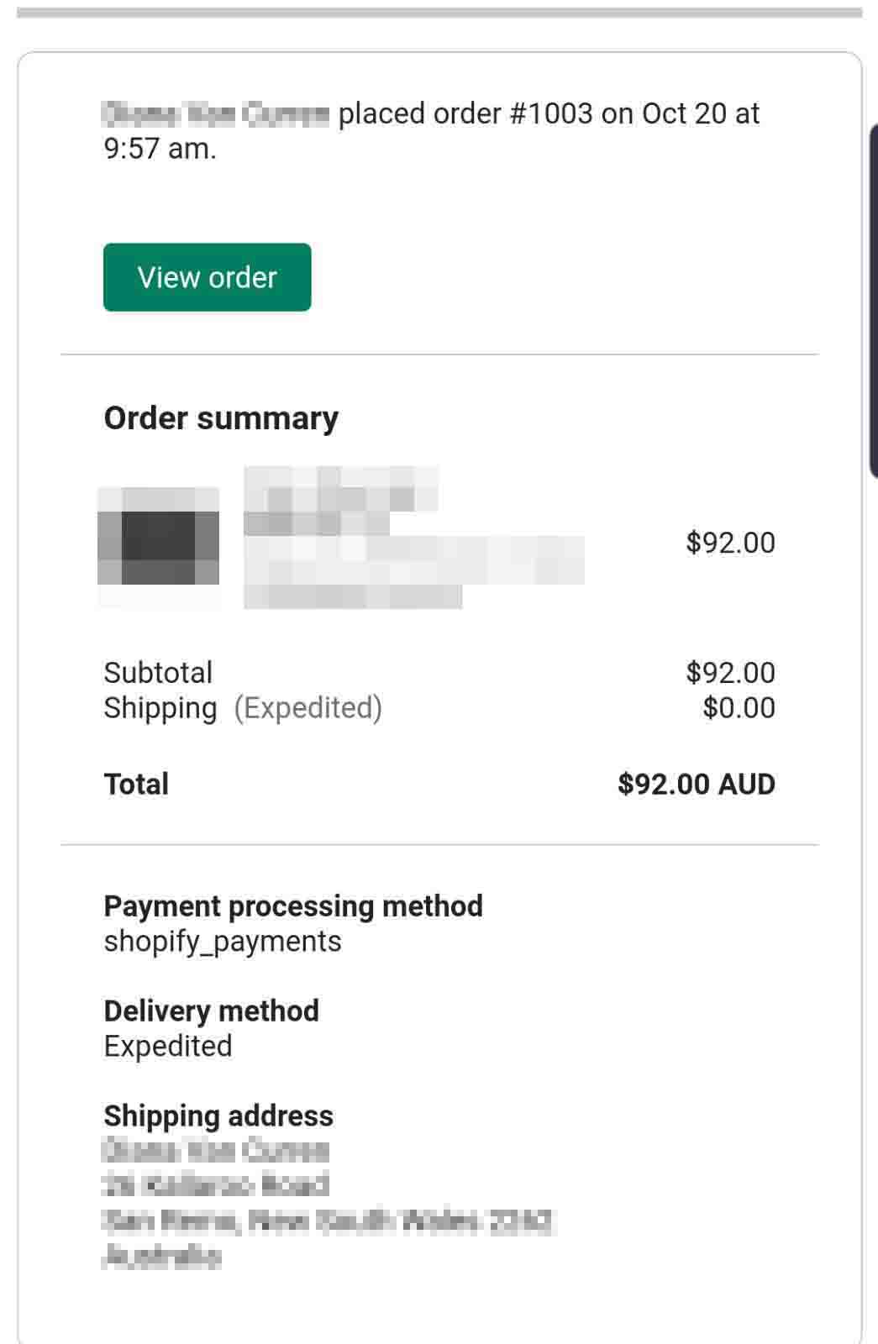Click the pixelated product thumbnail image
This screenshot has height=1344, width=878.
(159, 546)
